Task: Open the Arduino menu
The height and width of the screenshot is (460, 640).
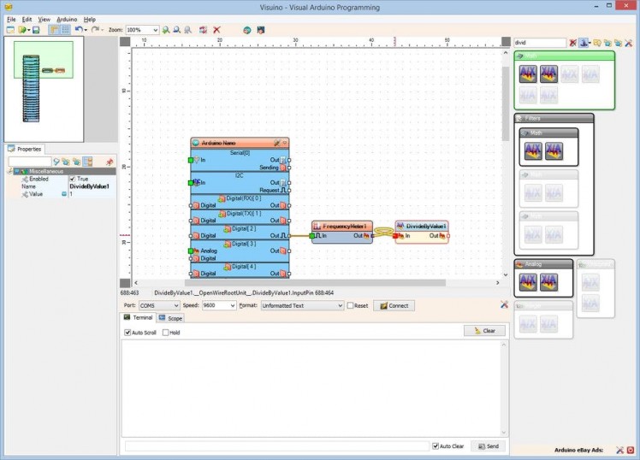Action: (x=67, y=19)
